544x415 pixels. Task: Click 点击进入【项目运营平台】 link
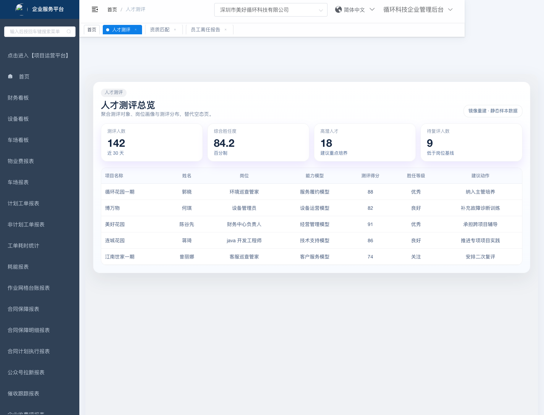click(39, 55)
